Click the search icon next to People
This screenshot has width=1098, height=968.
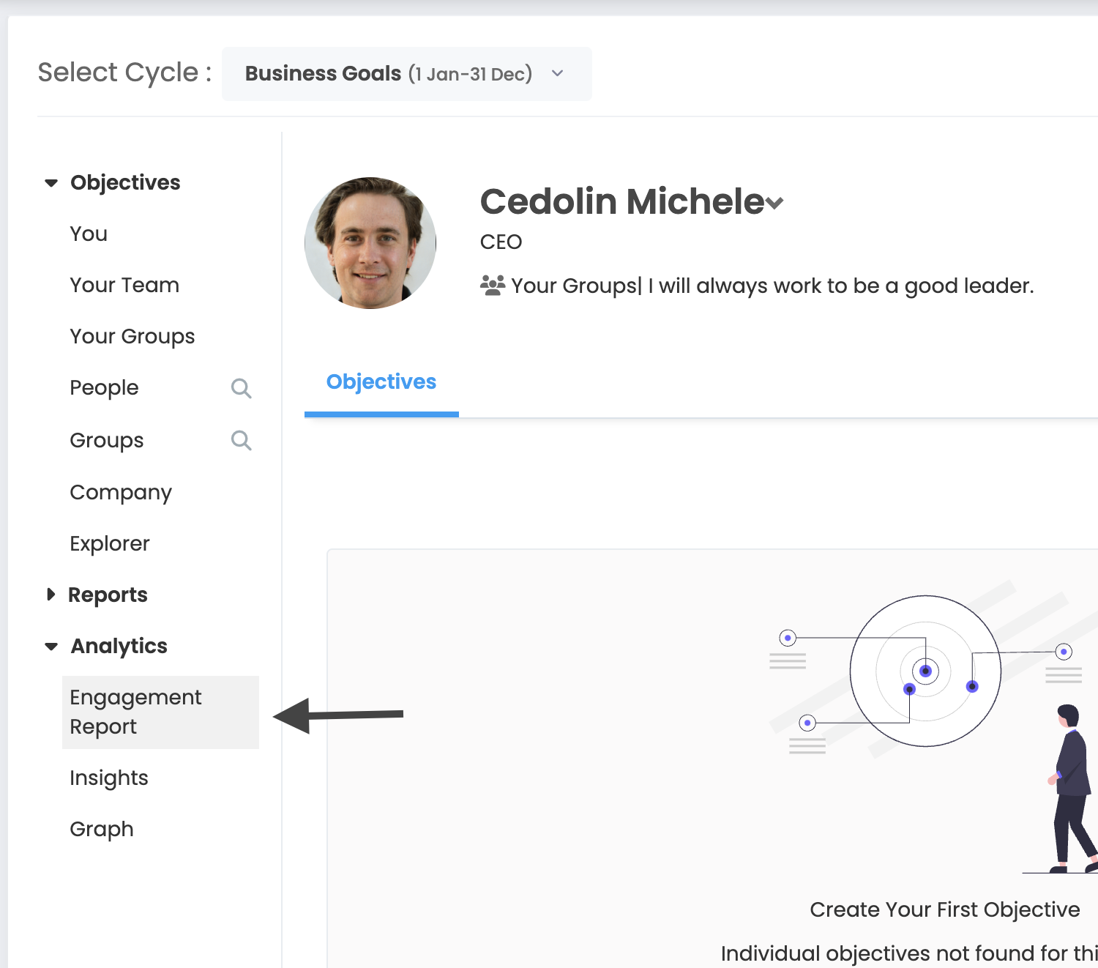point(241,388)
